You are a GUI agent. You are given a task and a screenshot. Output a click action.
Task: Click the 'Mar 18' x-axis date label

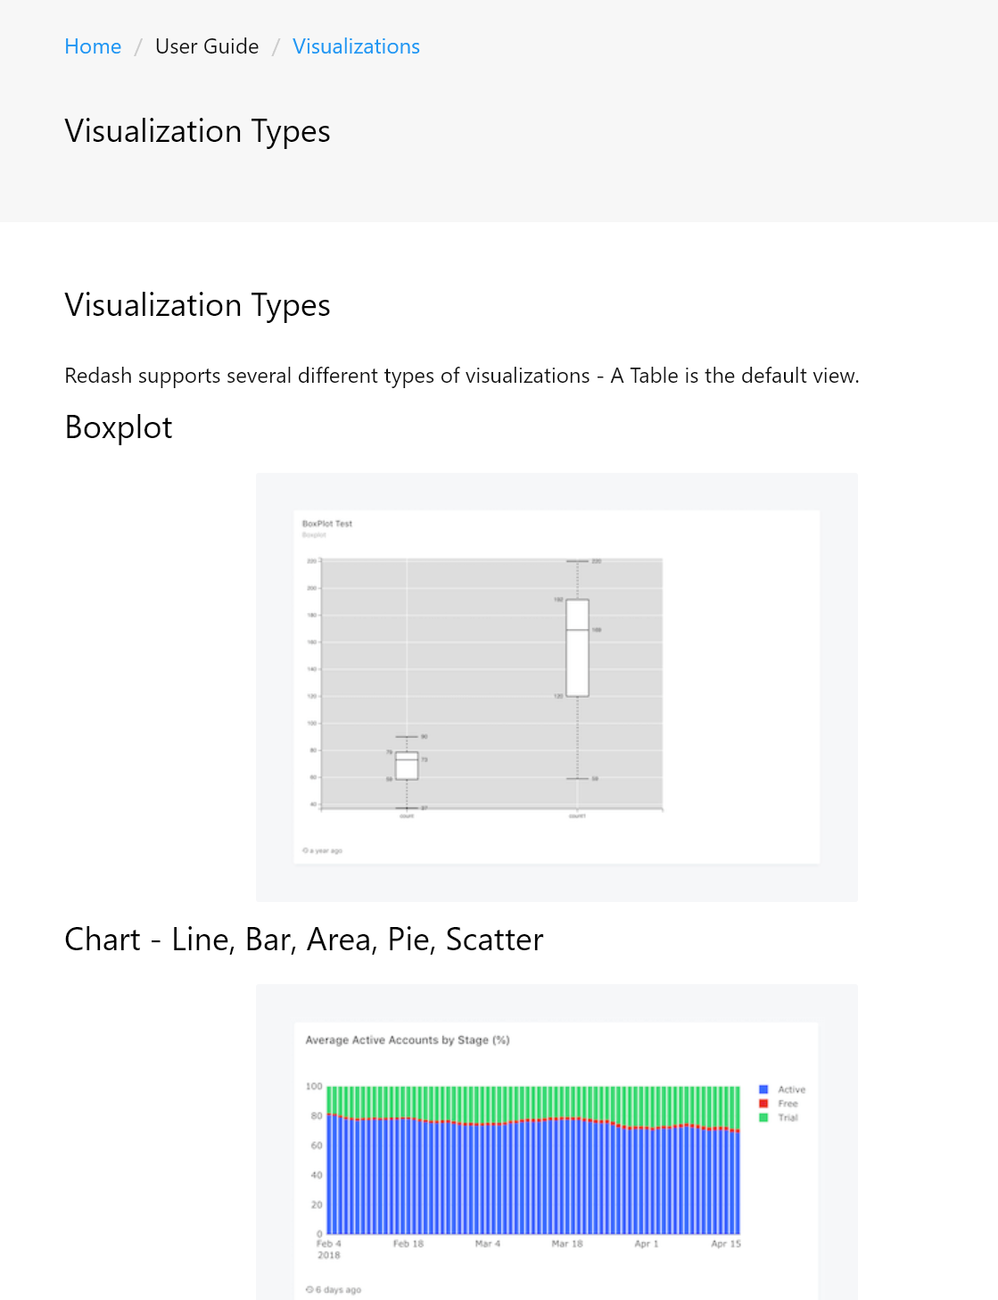click(567, 1243)
